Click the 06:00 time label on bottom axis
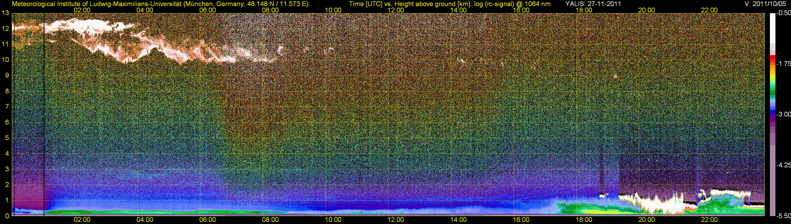 [208, 220]
